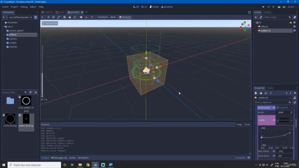Switch to the porta scene tab
The width and height of the screenshot is (299, 168).
click(x=60, y=12)
